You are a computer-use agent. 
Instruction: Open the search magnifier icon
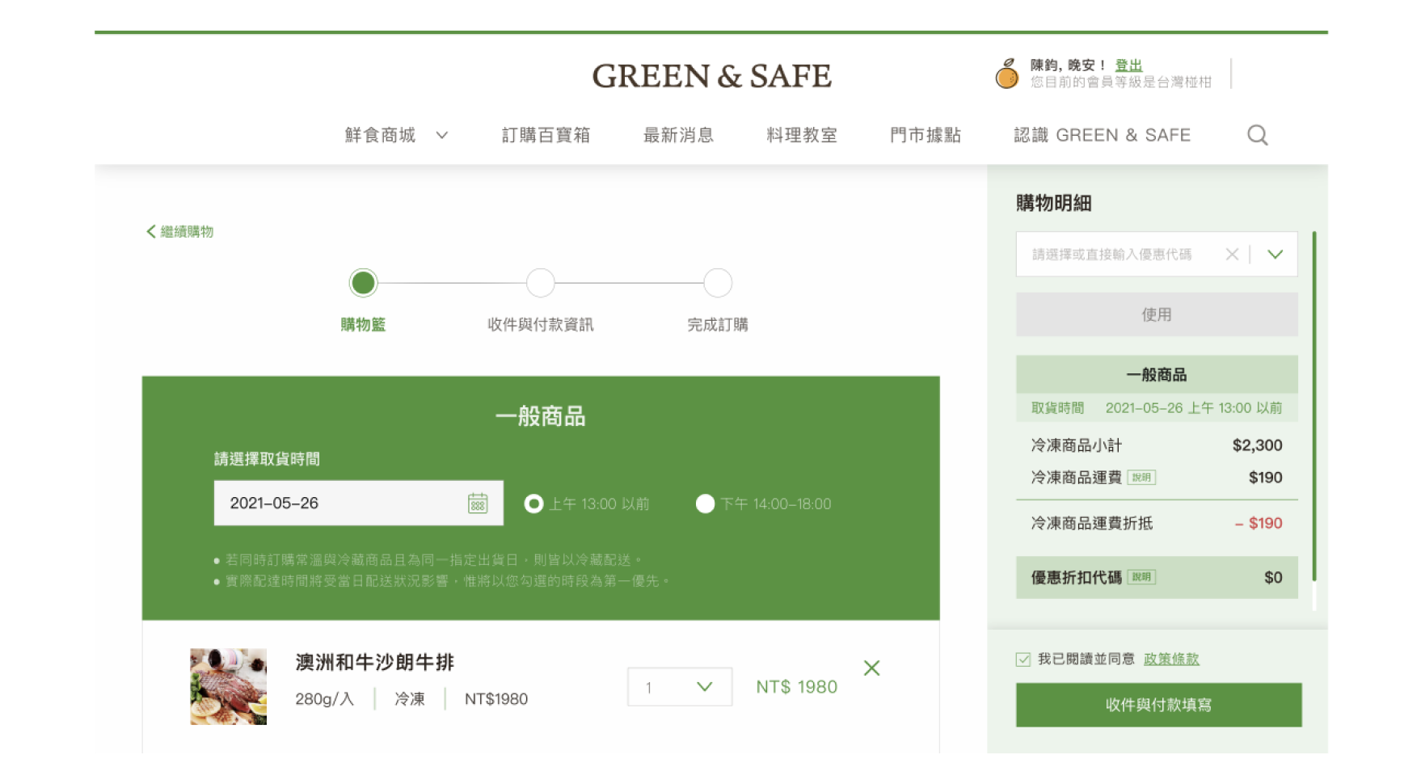(1257, 135)
